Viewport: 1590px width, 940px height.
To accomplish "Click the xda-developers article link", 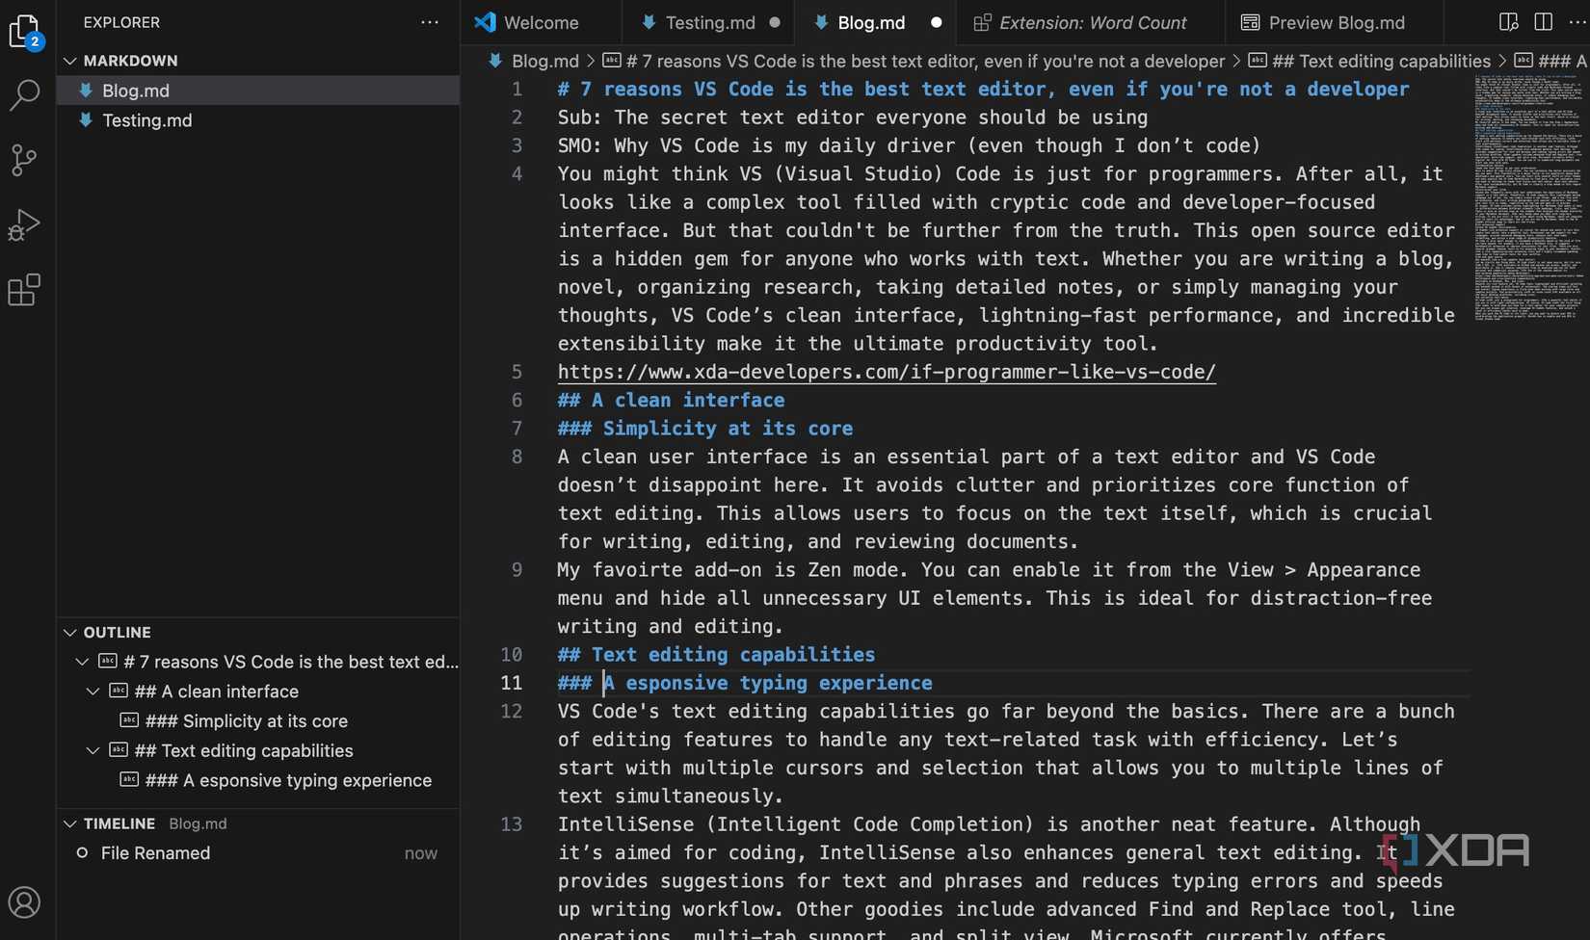I will click(885, 372).
